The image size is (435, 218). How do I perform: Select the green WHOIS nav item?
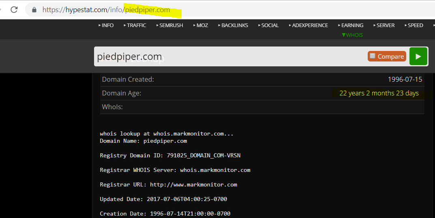[x=352, y=35]
